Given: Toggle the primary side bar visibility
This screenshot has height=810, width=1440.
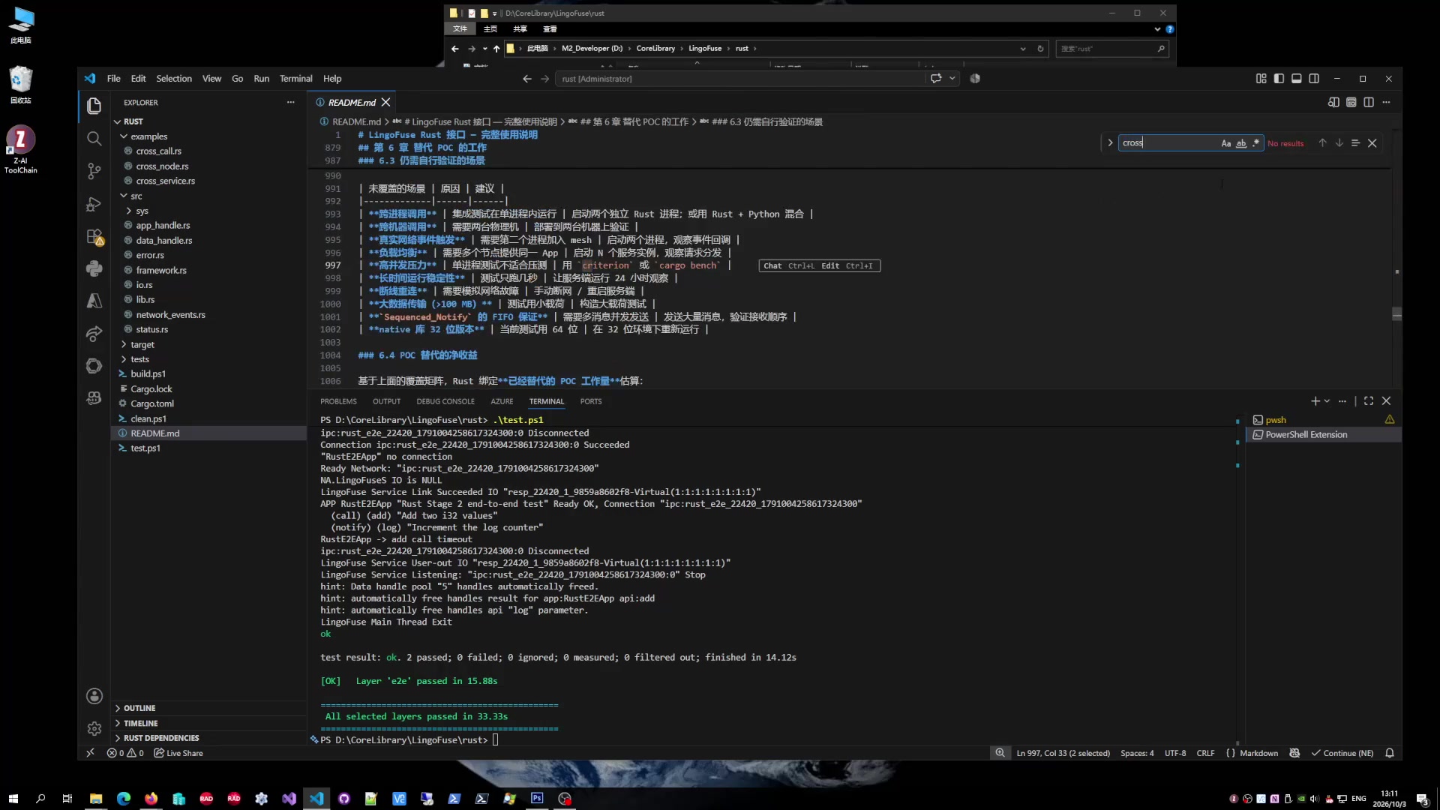Looking at the screenshot, I should [1279, 78].
